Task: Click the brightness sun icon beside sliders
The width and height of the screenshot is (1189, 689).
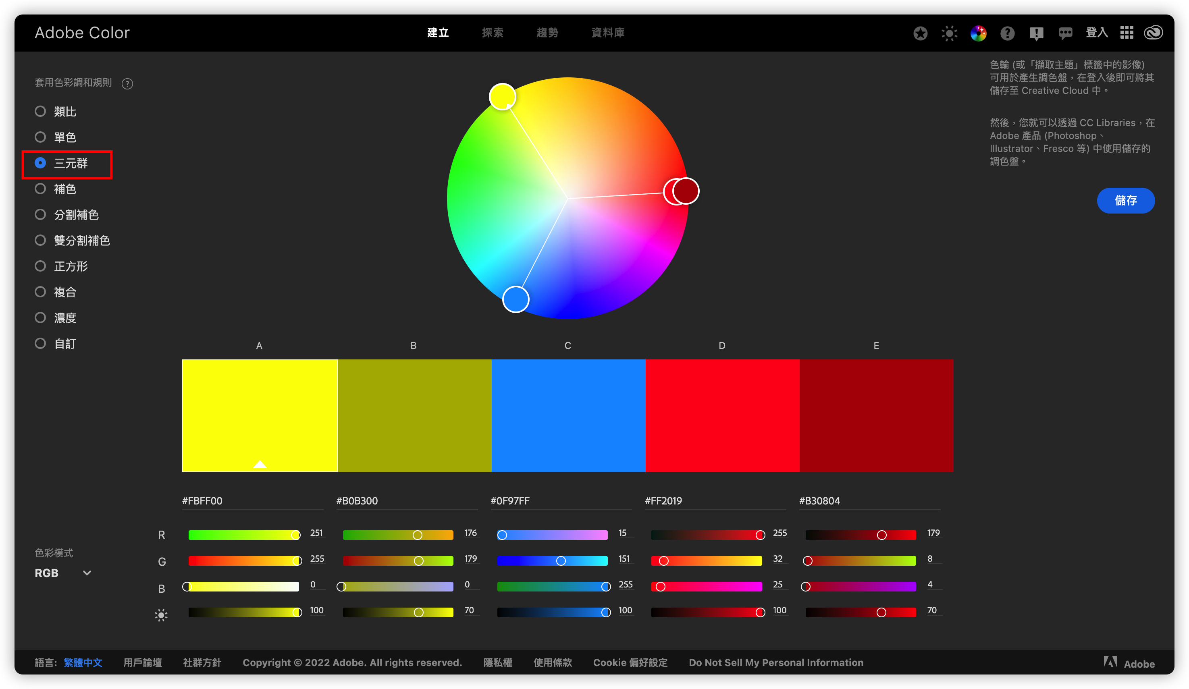Action: click(x=161, y=614)
